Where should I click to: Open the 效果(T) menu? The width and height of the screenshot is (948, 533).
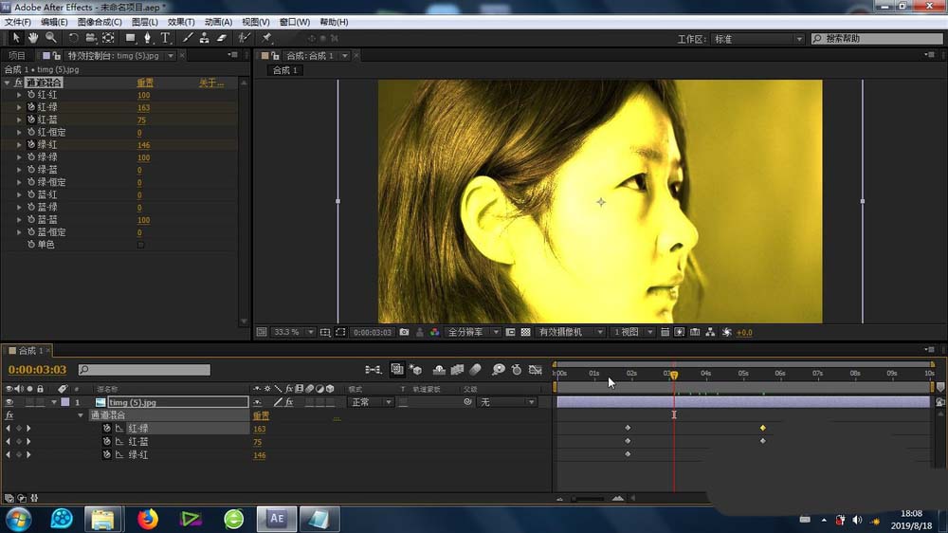pyautogui.click(x=180, y=22)
